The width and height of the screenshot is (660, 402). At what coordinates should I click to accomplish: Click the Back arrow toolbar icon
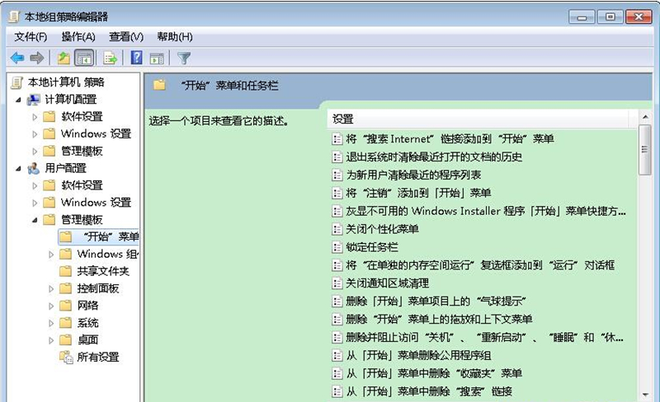(x=17, y=58)
